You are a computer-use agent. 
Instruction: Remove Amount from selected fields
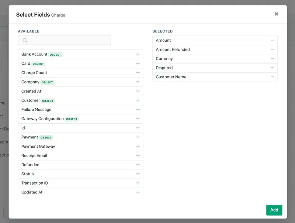[x=272, y=40]
